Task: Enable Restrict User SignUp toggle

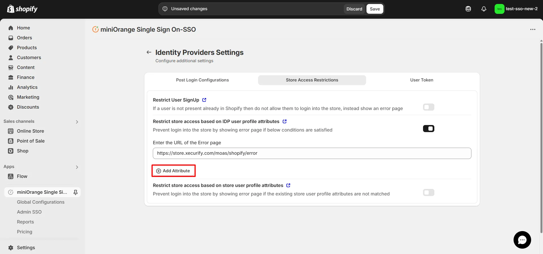Action: 428,107
